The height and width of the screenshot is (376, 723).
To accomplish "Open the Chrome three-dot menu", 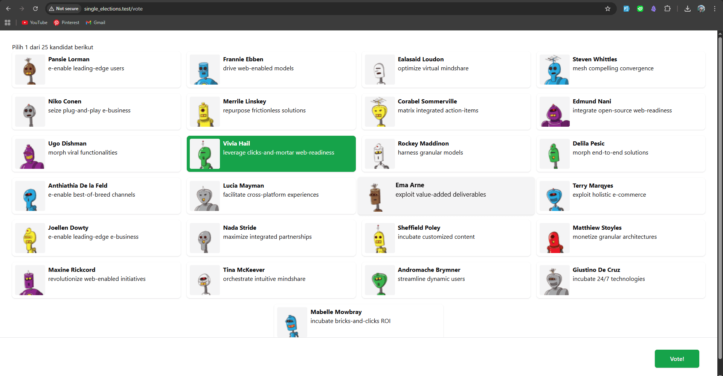I will pos(714,9).
